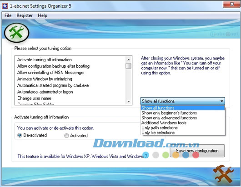Image resolution: width=241 pixels, height=187 pixels.
Task: Open the Register menu
Action: [x=25, y=15]
